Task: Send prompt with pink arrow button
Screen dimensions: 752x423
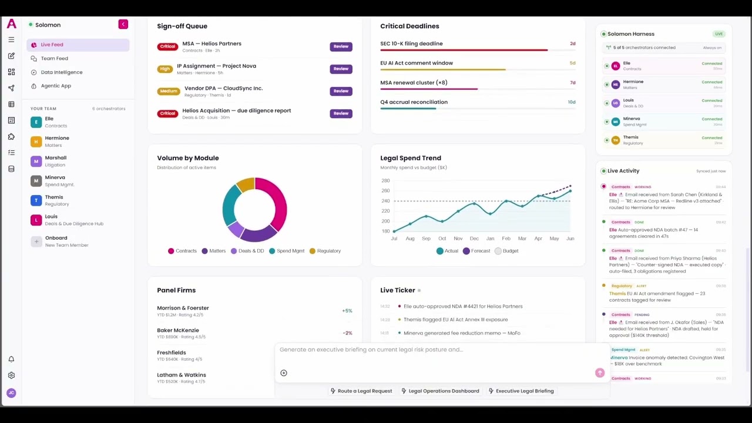Action: (x=600, y=373)
